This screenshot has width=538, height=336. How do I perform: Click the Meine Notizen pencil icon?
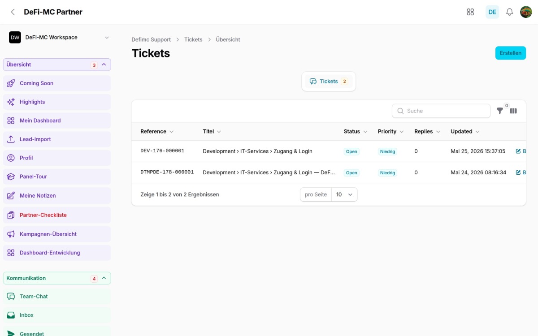click(11, 196)
